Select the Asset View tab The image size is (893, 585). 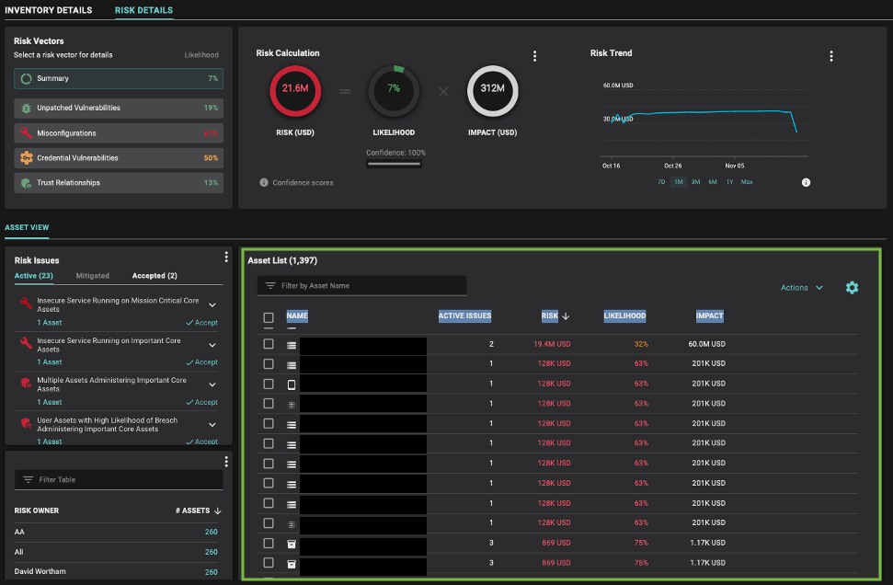27,227
